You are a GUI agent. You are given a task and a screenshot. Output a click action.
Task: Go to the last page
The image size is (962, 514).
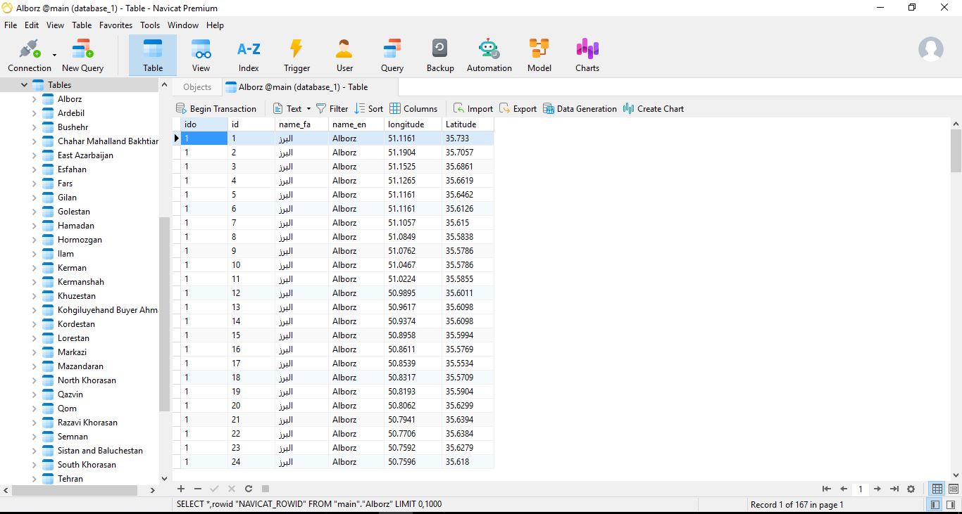(894, 489)
